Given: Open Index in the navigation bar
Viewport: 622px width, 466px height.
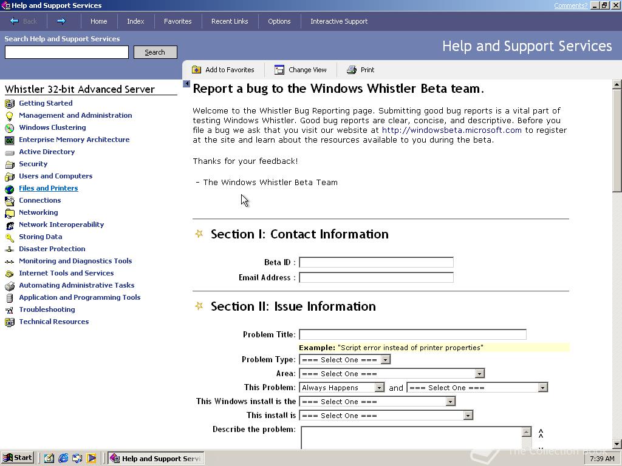Looking at the screenshot, I should pos(135,21).
